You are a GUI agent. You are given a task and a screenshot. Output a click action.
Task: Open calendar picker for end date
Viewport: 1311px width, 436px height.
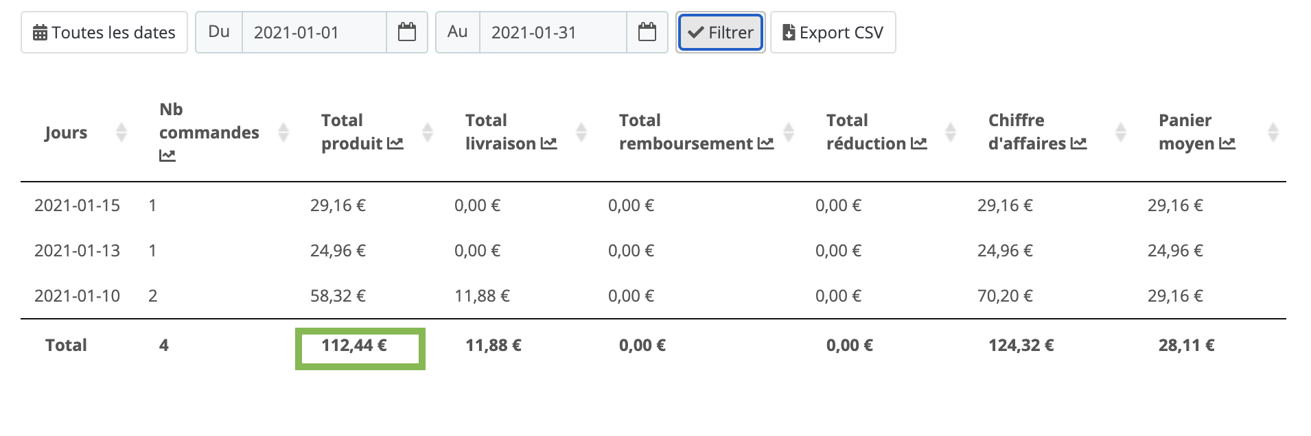pos(647,32)
